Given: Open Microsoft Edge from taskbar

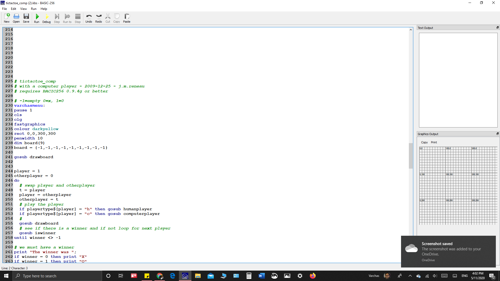Looking at the screenshot, I should (172, 276).
